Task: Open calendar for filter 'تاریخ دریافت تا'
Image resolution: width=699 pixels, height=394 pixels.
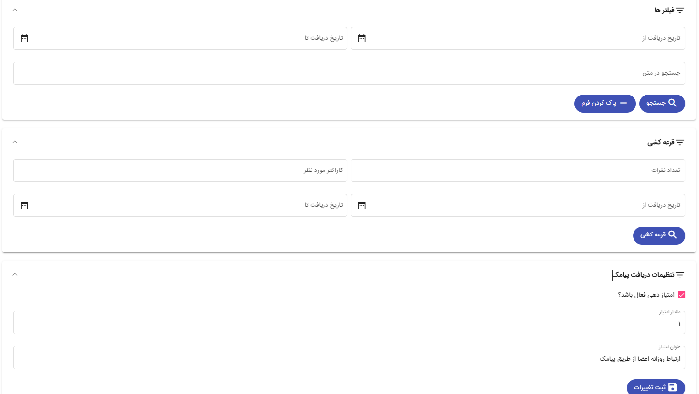Action: click(x=24, y=38)
